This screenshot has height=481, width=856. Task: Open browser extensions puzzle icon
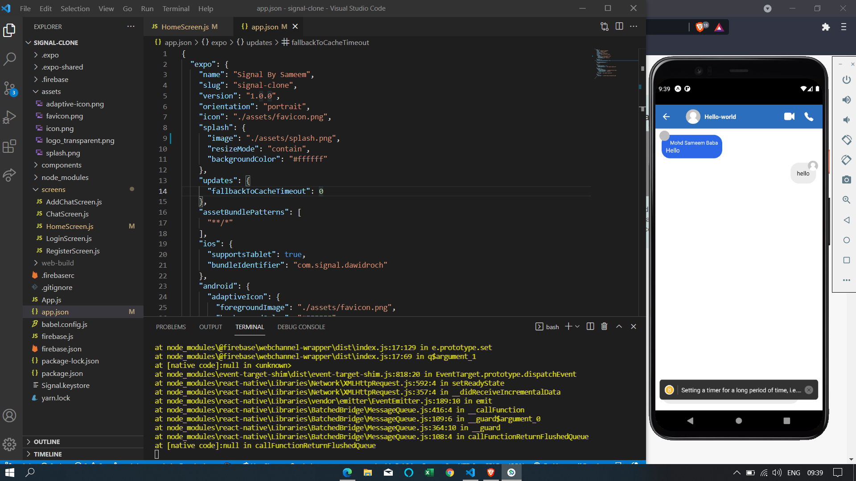coord(826,27)
